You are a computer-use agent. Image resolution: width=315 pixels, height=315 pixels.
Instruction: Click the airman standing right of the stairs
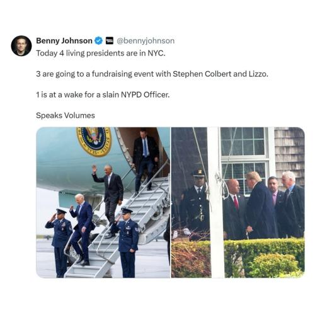coord(128,241)
